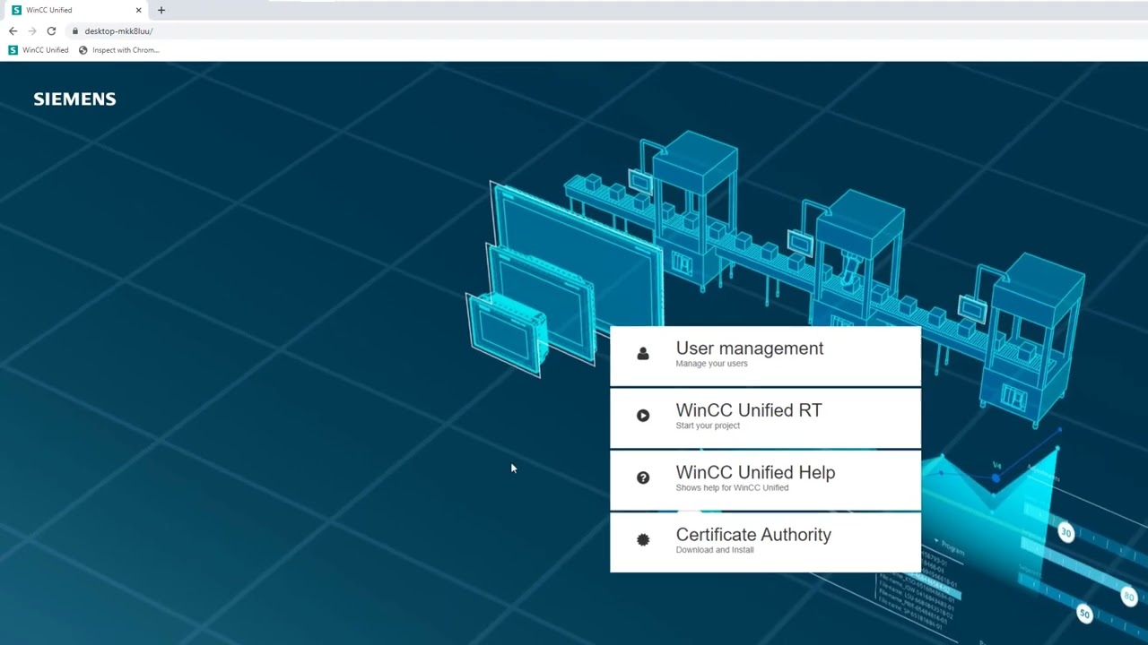Viewport: 1148px width, 645px height.
Task: Click the WinCC Unified bookmark favicon
Action: coord(13,50)
